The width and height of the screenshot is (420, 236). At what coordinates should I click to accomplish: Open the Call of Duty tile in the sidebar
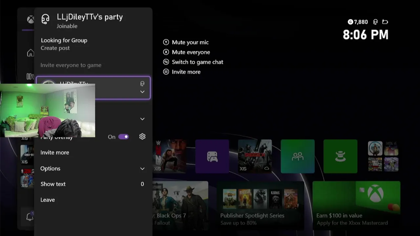point(27,154)
